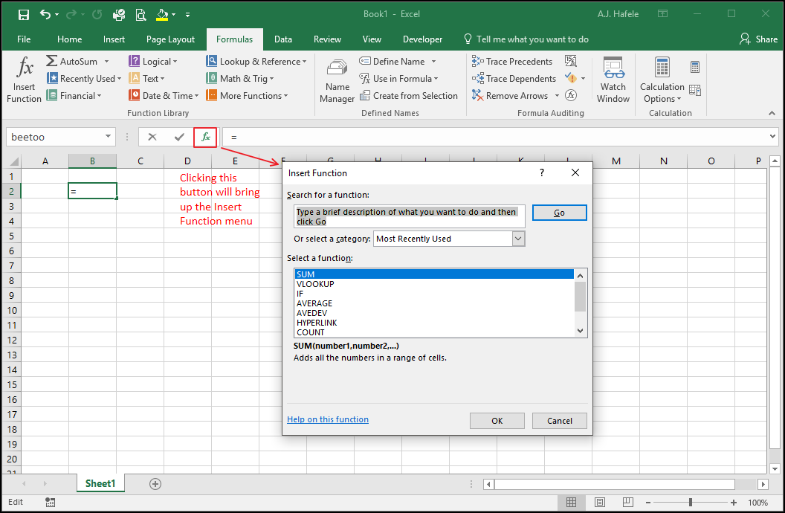
Task: Switch to the Home tab
Action: point(70,39)
